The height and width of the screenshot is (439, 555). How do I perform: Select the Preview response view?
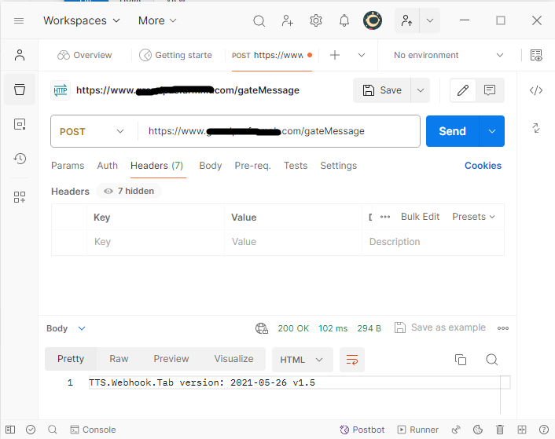(171, 359)
